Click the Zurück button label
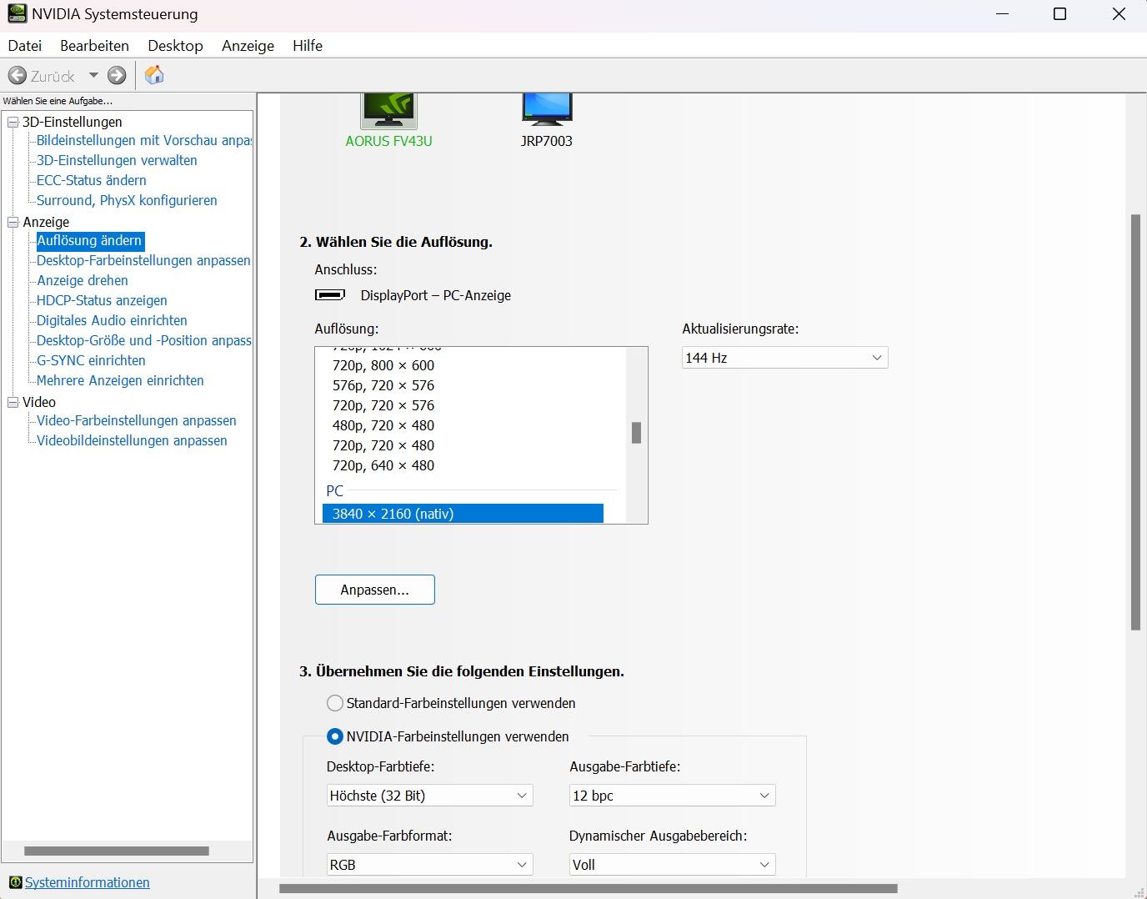Screen dimensions: 1147x899 pos(53,76)
